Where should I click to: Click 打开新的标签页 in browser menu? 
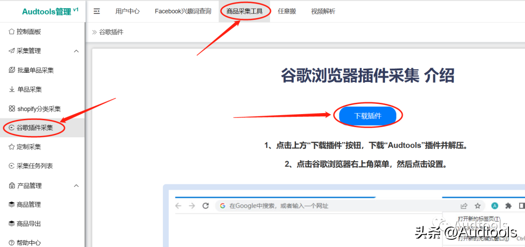pos(479,219)
